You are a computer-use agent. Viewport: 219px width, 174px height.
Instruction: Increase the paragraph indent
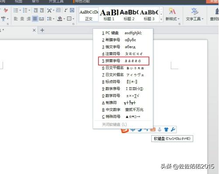pos(42,10)
